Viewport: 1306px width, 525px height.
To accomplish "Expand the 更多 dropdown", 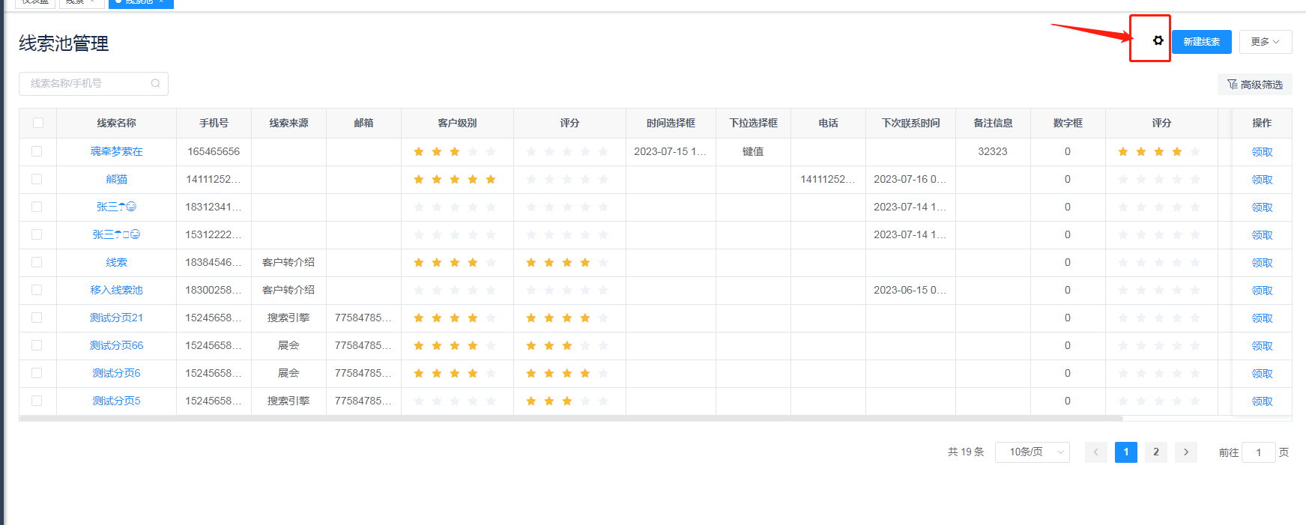I will point(1265,42).
